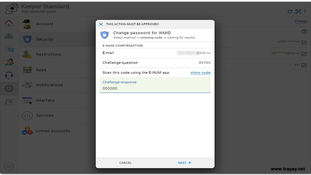Click the headset support sidebar icon
This screenshot has height=175, width=311.
9,75
